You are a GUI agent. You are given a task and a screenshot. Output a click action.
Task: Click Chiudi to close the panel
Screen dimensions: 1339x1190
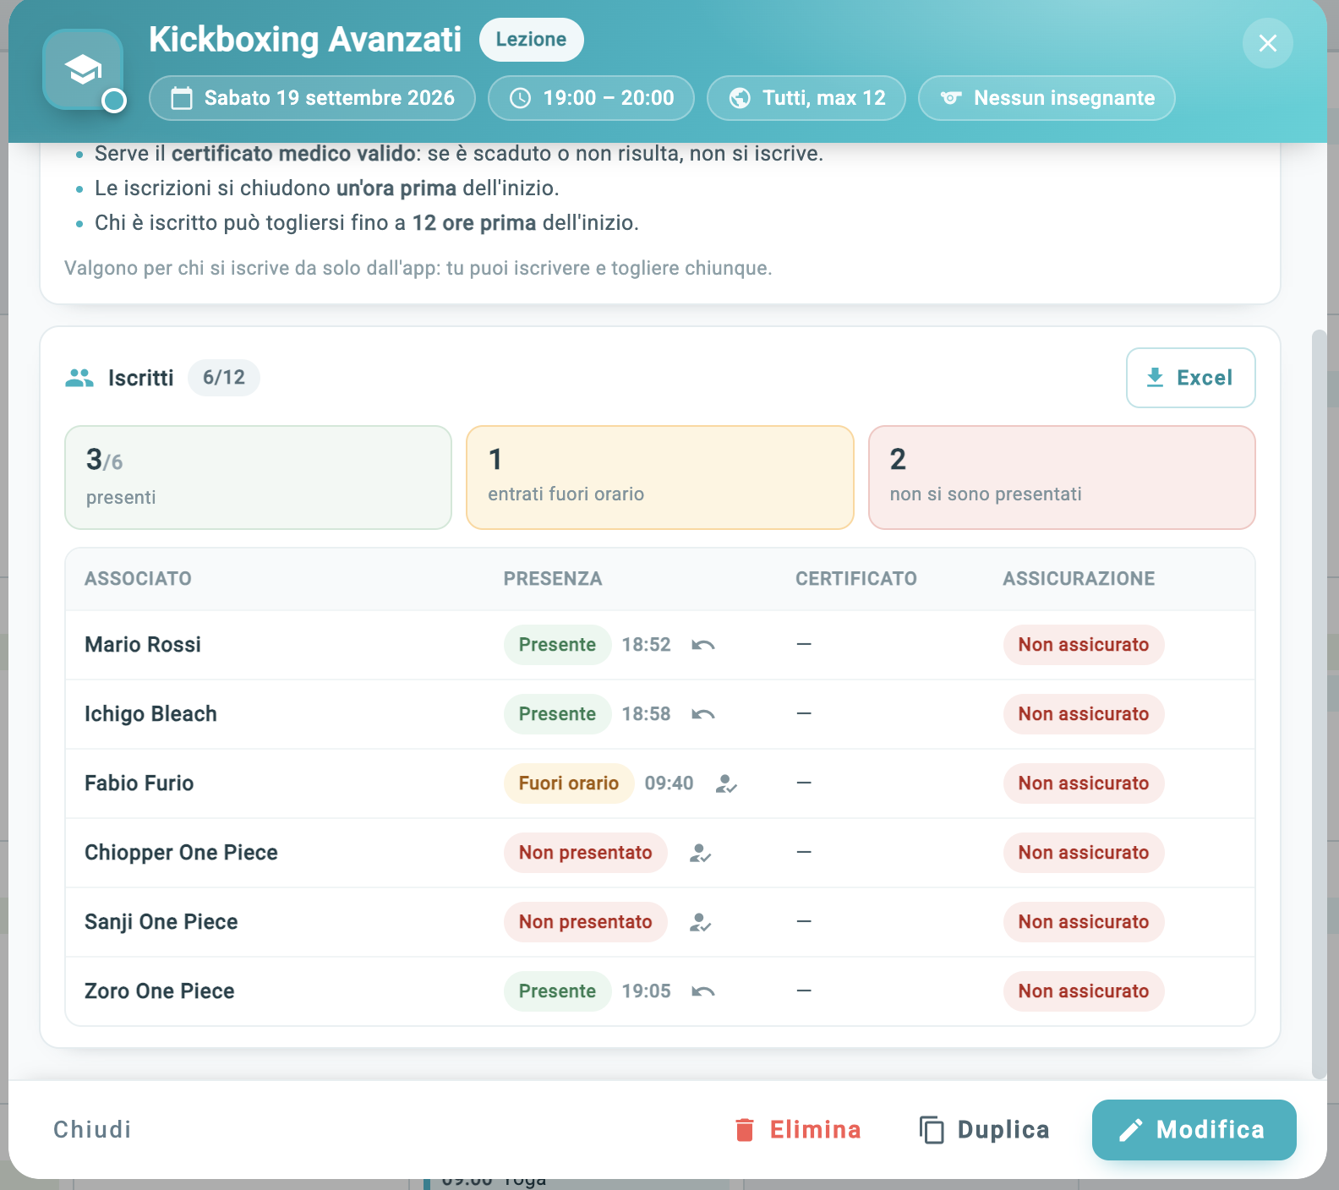tap(92, 1130)
